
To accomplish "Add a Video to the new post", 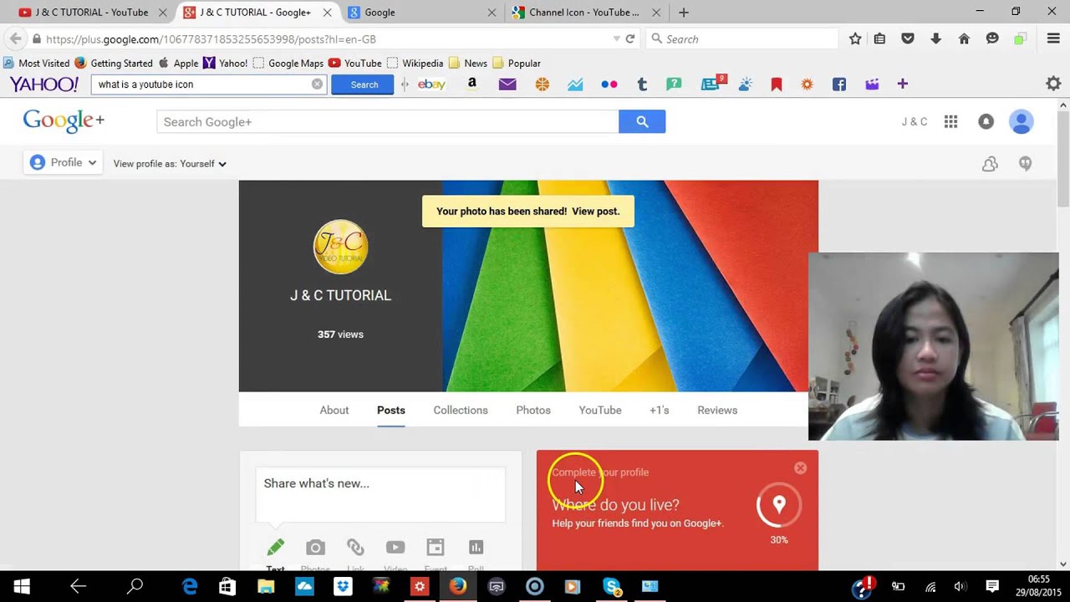I will tap(395, 548).
